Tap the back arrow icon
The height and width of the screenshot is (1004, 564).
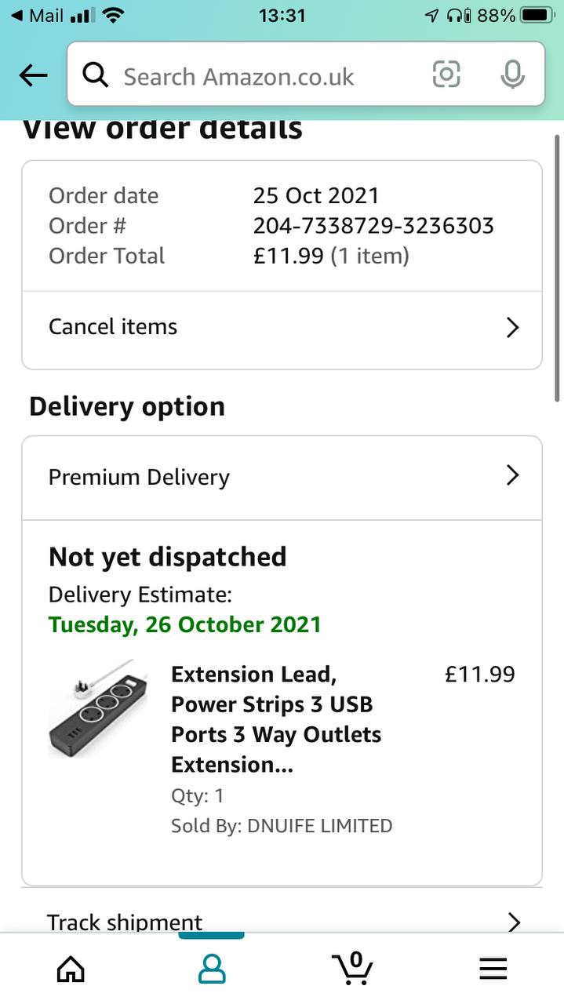coord(33,75)
